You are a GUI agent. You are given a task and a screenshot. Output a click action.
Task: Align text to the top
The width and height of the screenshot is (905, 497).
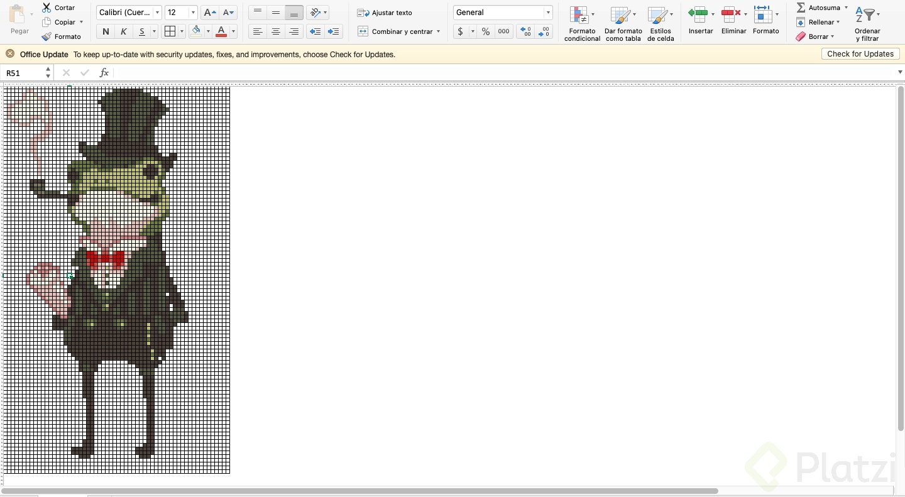[x=257, y=13]
